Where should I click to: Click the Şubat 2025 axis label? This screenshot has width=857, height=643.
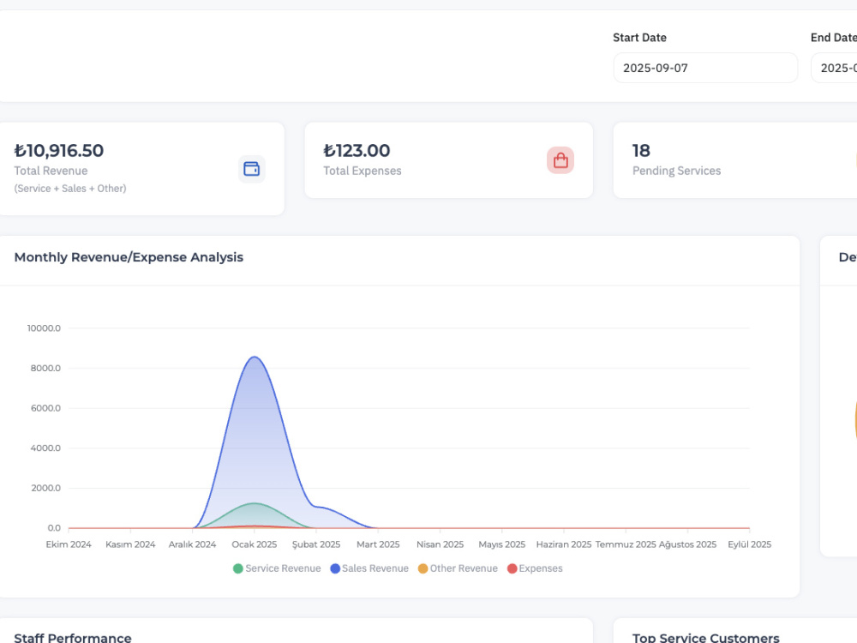point(316,544)
